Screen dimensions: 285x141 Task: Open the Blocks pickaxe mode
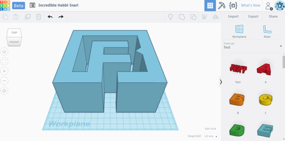coord(222,6)
